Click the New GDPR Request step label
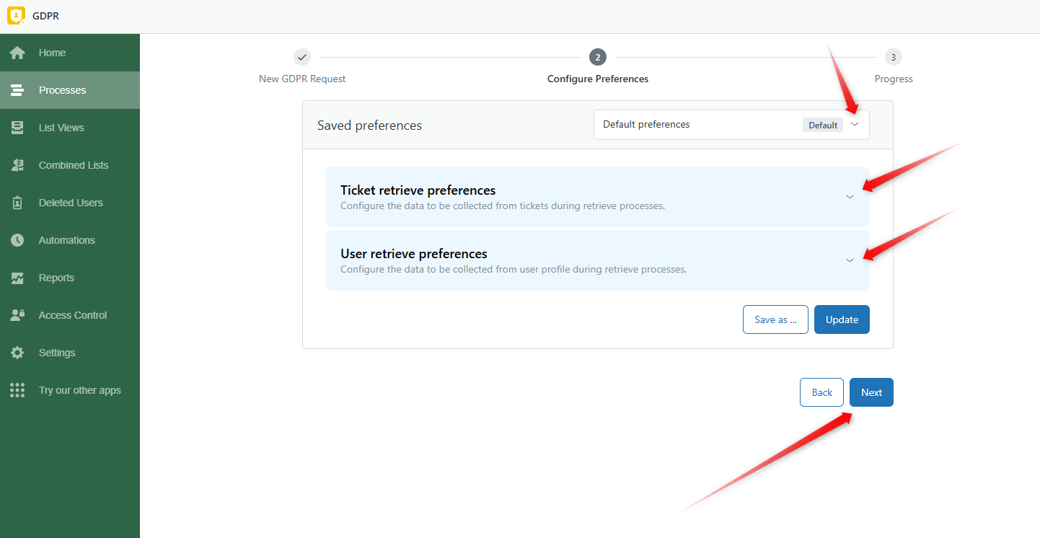Screen dimensions: 1040x538 coord(302,79)
